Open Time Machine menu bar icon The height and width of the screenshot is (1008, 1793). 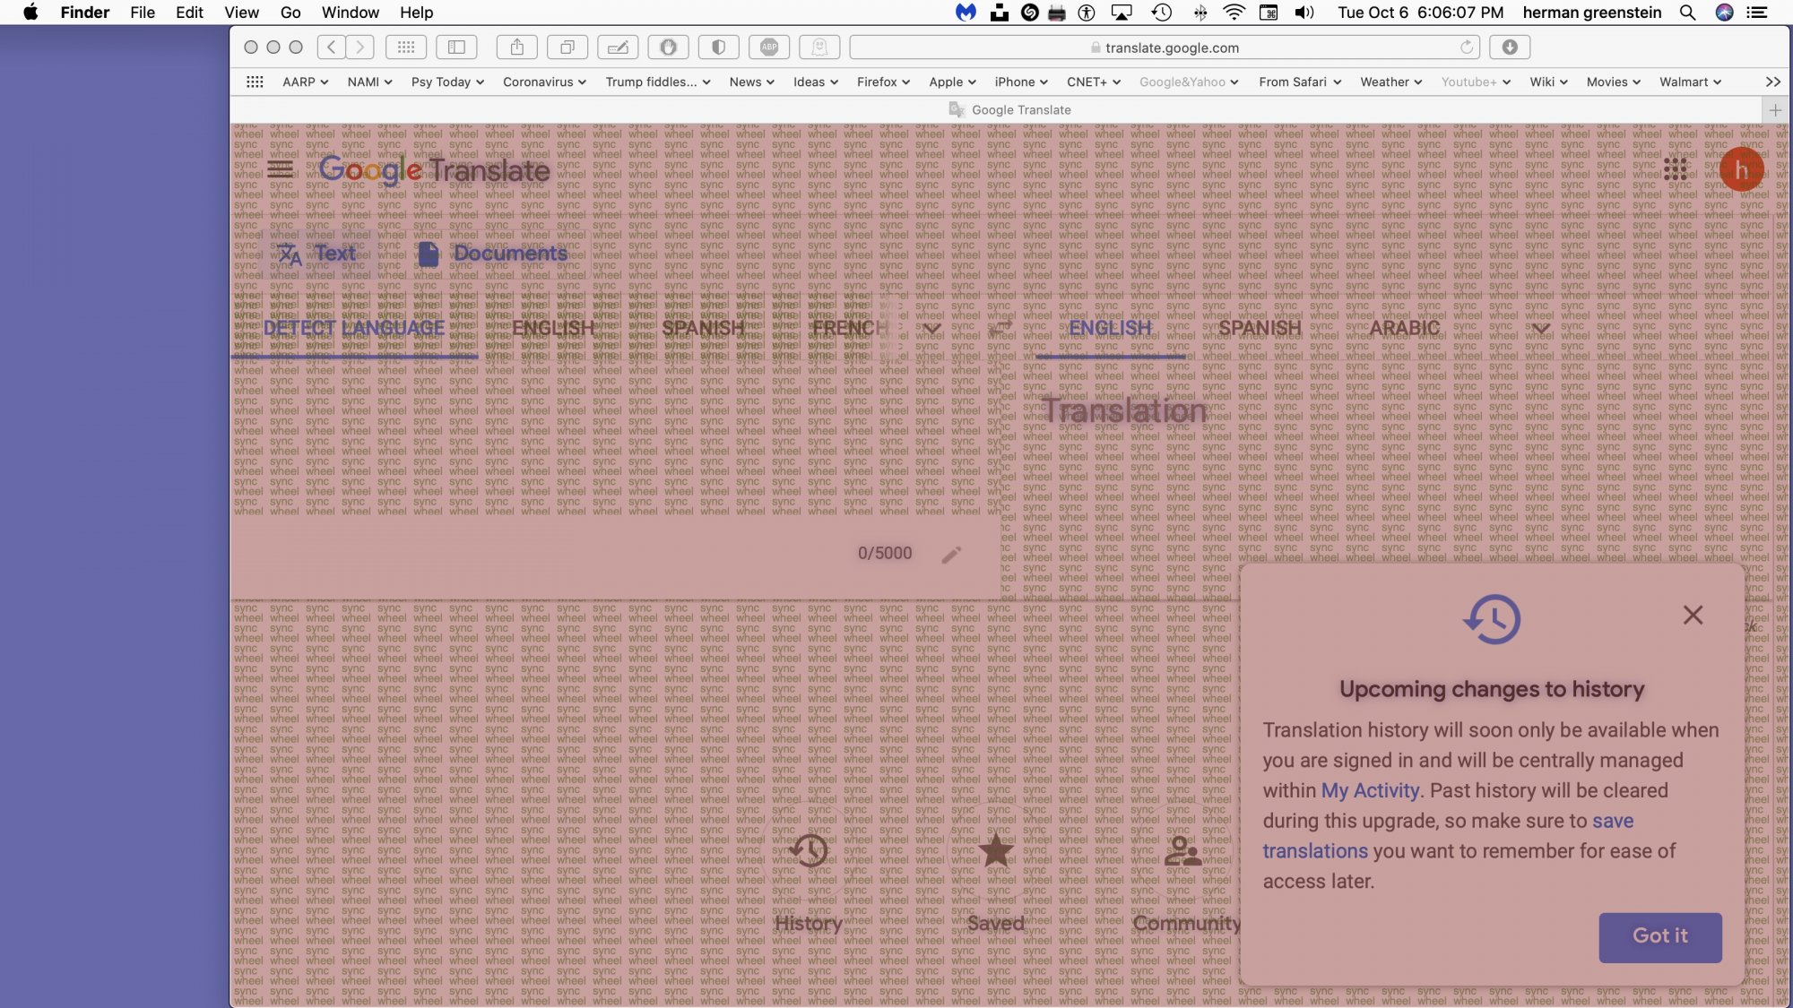[1162, 13]
